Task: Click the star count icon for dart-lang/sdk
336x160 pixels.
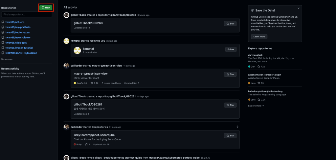Action: pos(259,67)
